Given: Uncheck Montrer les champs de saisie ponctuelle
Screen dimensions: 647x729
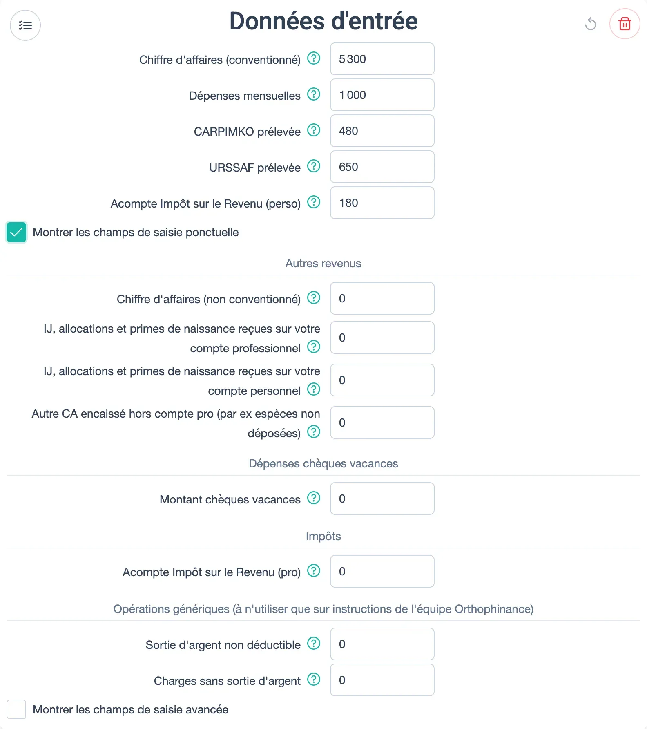Looking at the screenshot, I should point(16,232).
